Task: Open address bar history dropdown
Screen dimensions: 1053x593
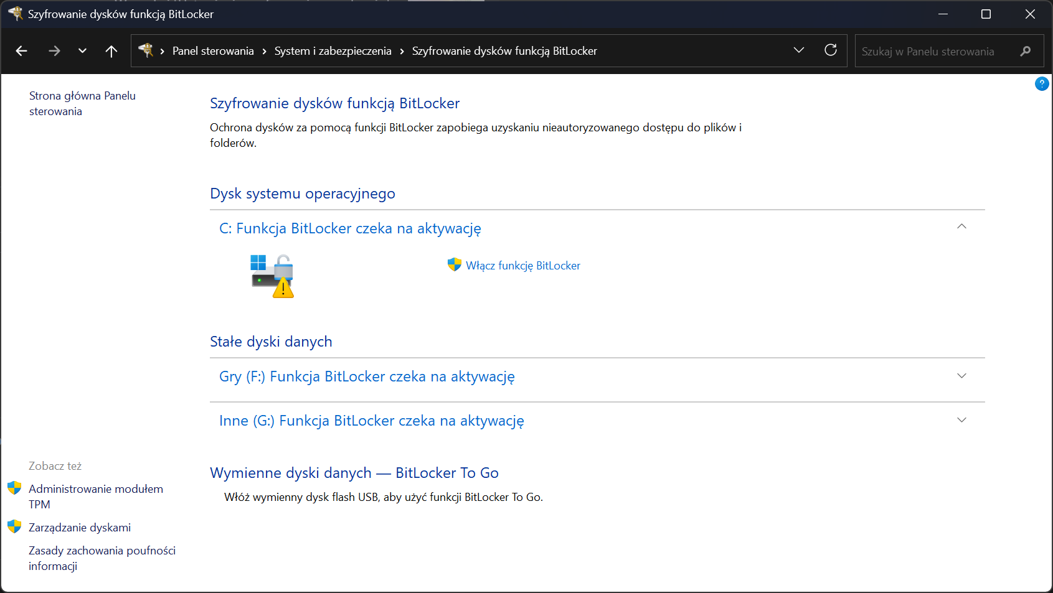Action: (799, 50)
